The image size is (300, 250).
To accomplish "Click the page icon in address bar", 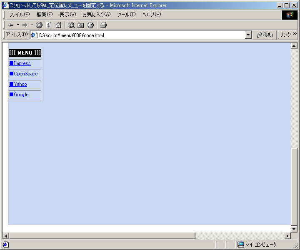I will click(x=34, y=35).
